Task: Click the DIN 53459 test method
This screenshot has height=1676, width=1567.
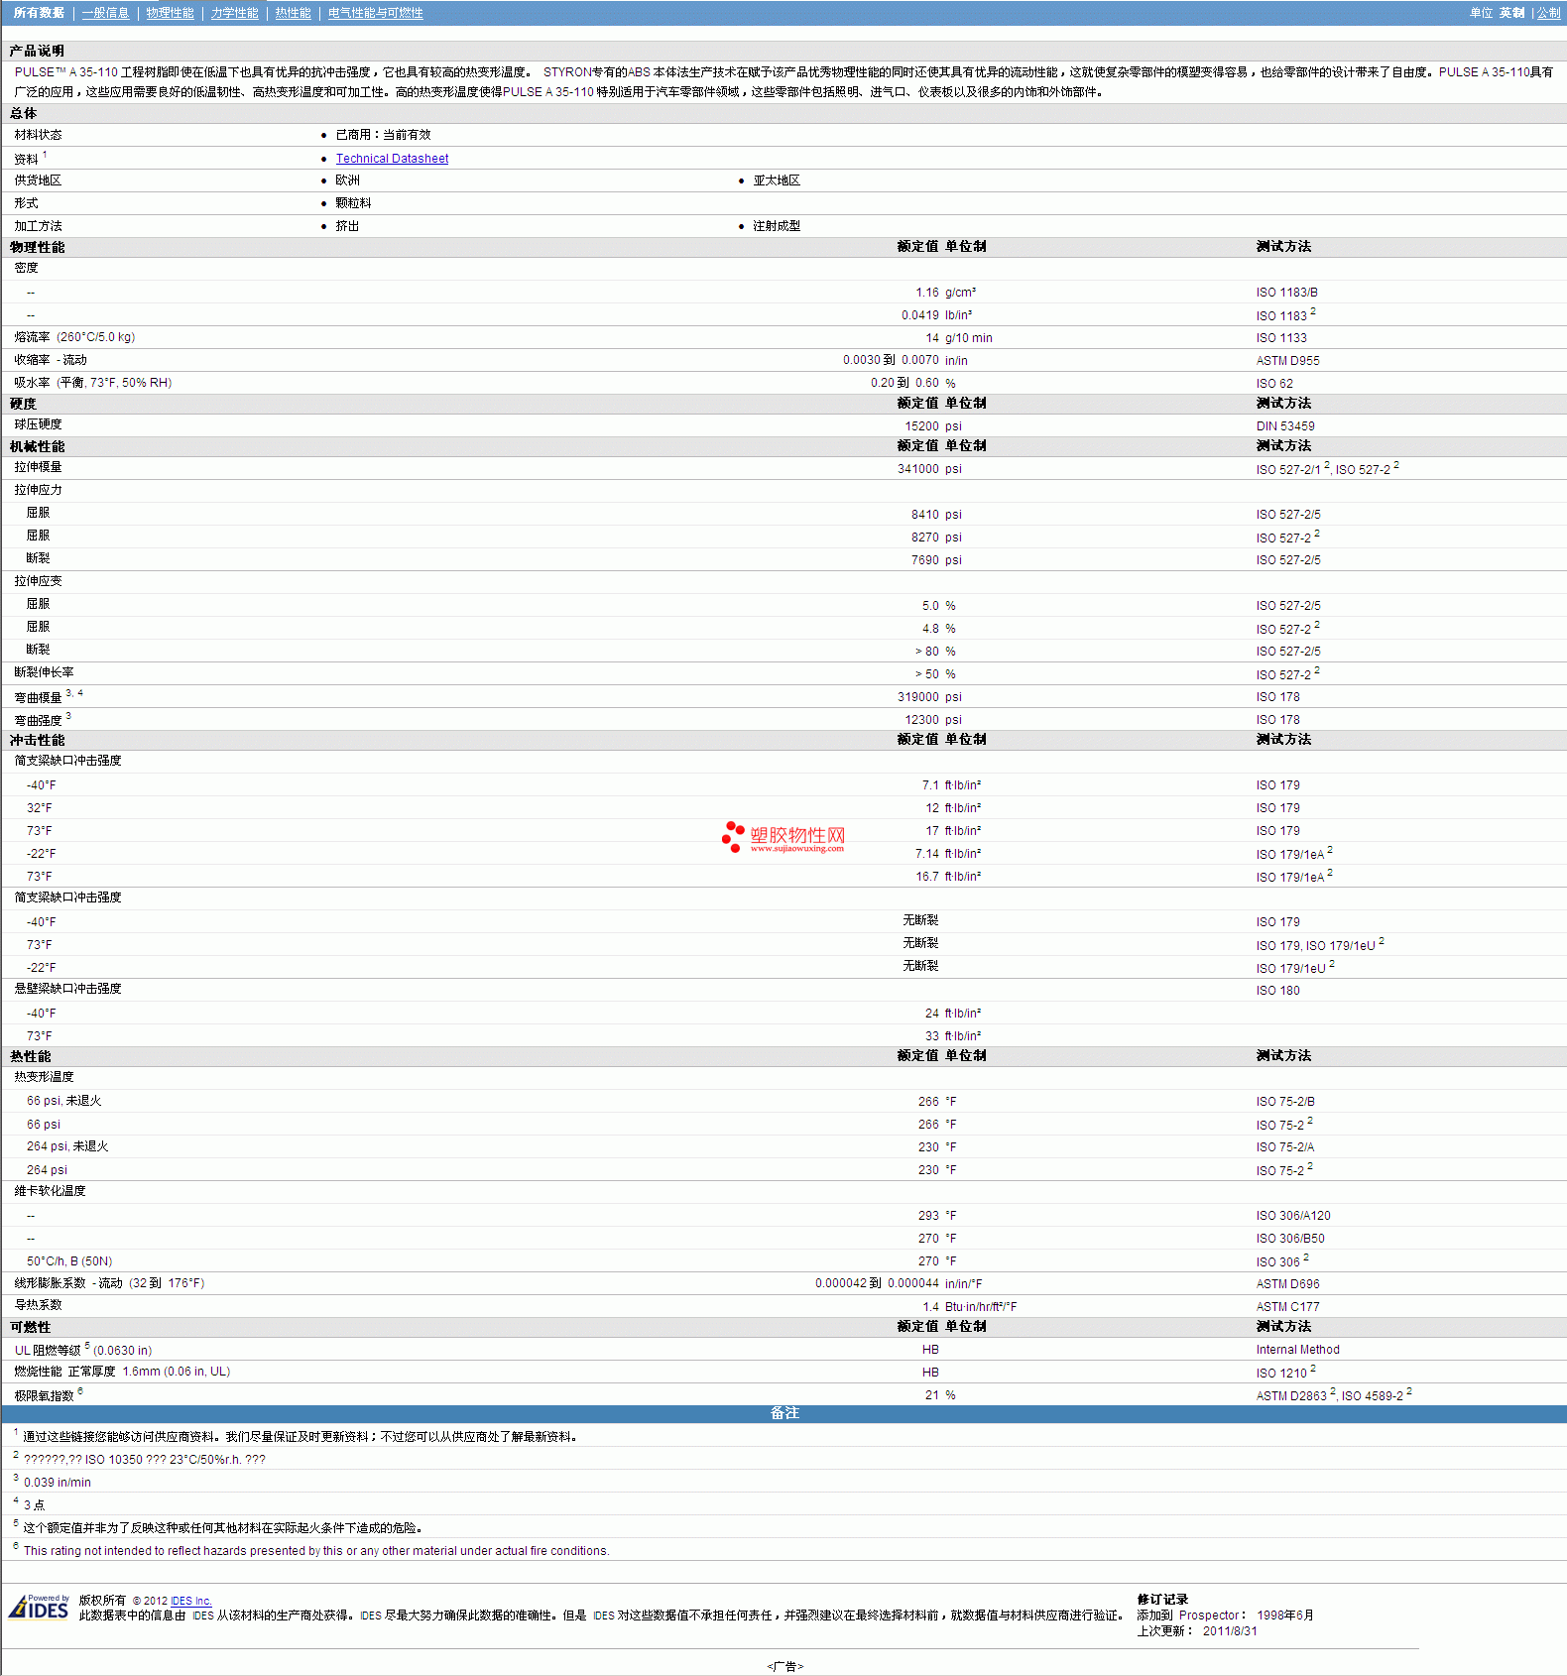Action: click(x=1285, y=426)
